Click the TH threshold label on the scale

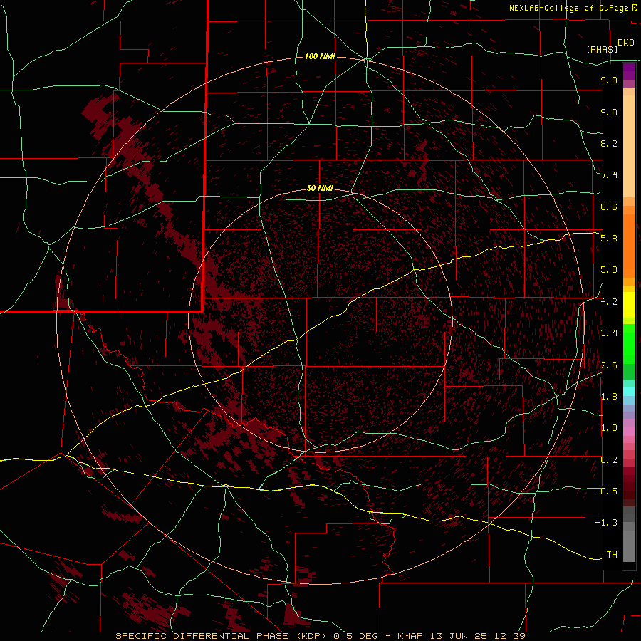[612, 555]
